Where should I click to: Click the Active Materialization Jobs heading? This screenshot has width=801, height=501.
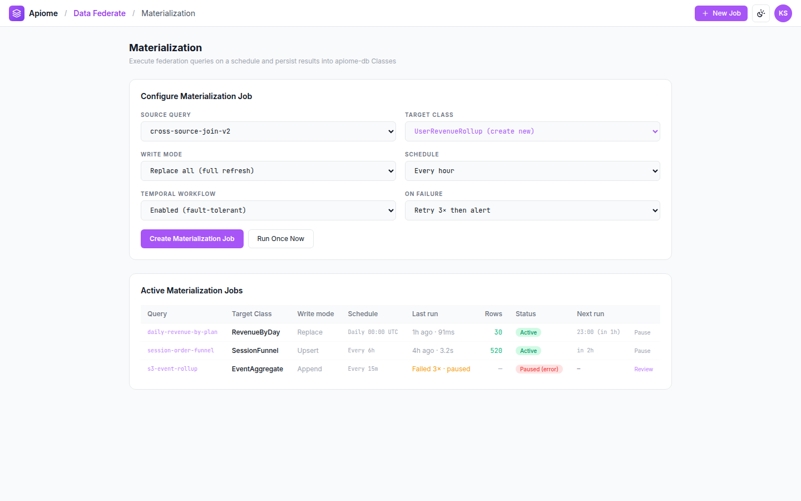192,291
